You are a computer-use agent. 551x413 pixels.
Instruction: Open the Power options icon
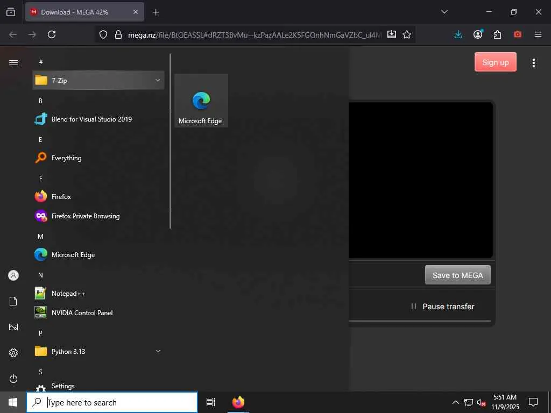point(13,379)
